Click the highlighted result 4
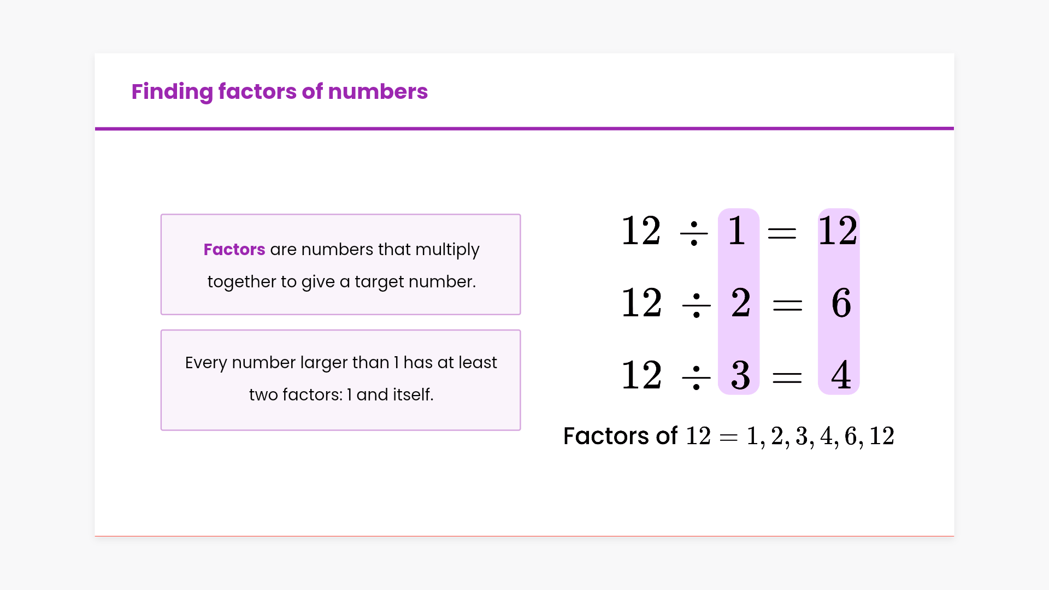This screenshot has height=590, width=1049. [x=841, y=375]
